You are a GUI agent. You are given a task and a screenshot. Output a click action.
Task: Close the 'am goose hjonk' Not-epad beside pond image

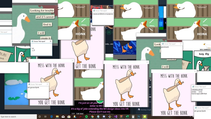(47, 84)
